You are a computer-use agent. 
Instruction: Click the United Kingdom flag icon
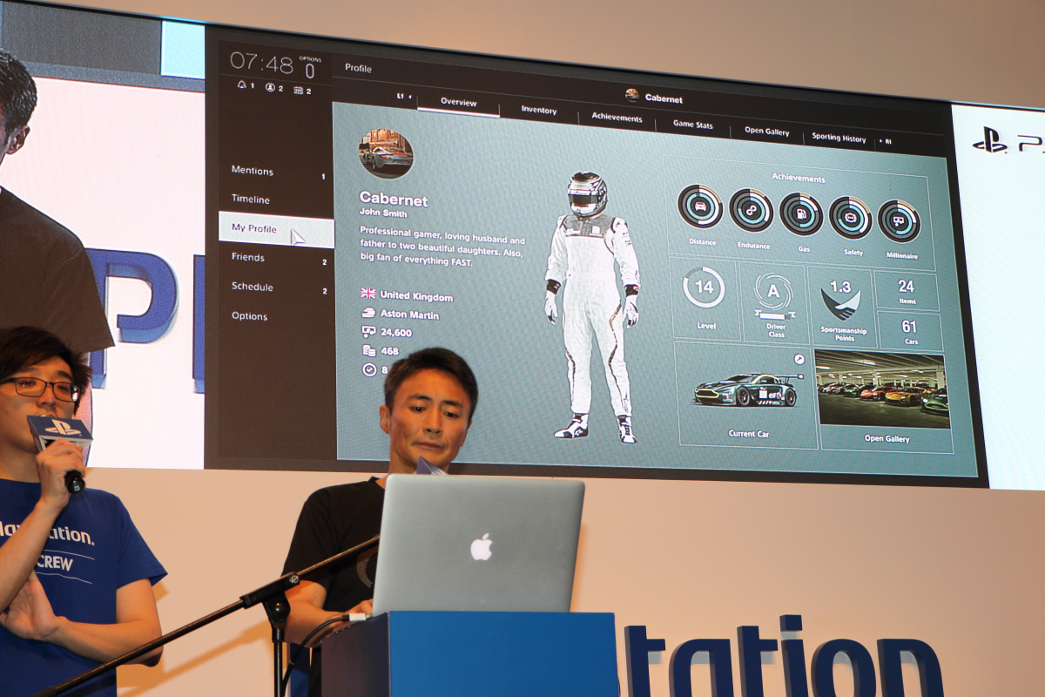click(x=368, y=294)
